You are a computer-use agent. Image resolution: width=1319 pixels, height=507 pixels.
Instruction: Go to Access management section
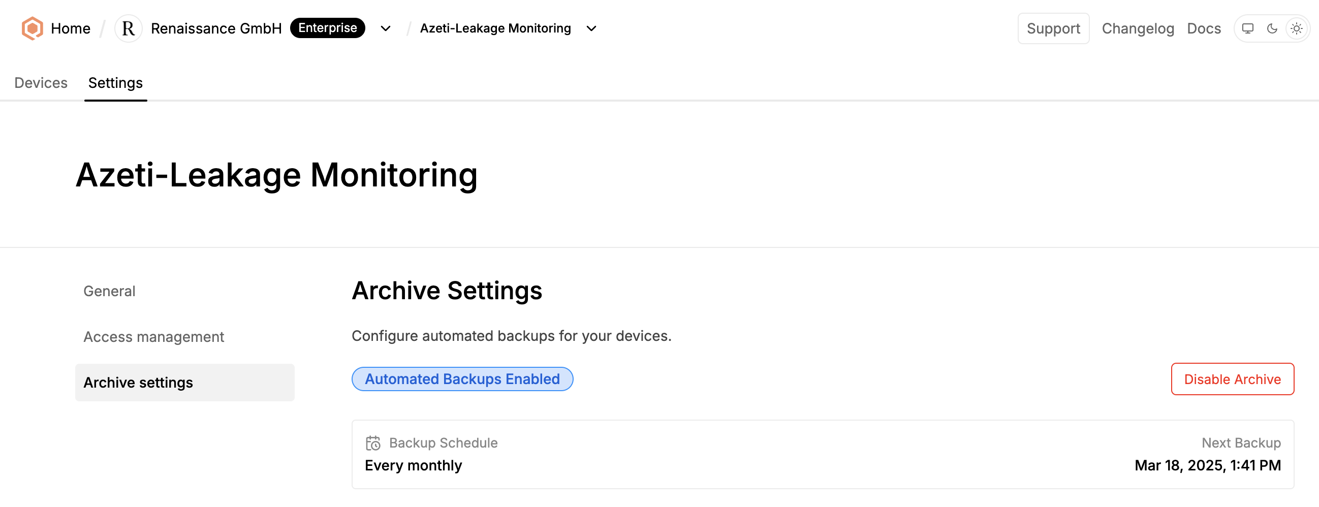[x=153, y=337]
